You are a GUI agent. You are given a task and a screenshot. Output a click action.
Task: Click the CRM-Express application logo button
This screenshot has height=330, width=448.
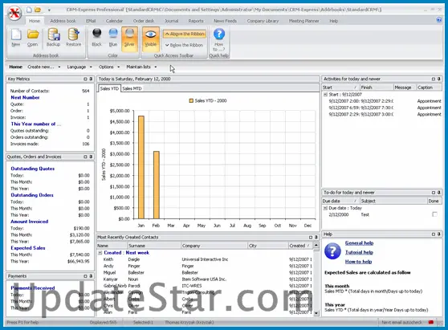(x=14, y=13)
